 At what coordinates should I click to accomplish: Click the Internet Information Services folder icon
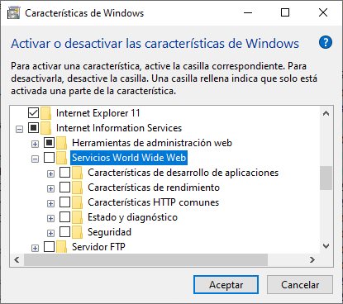point(46,128)
